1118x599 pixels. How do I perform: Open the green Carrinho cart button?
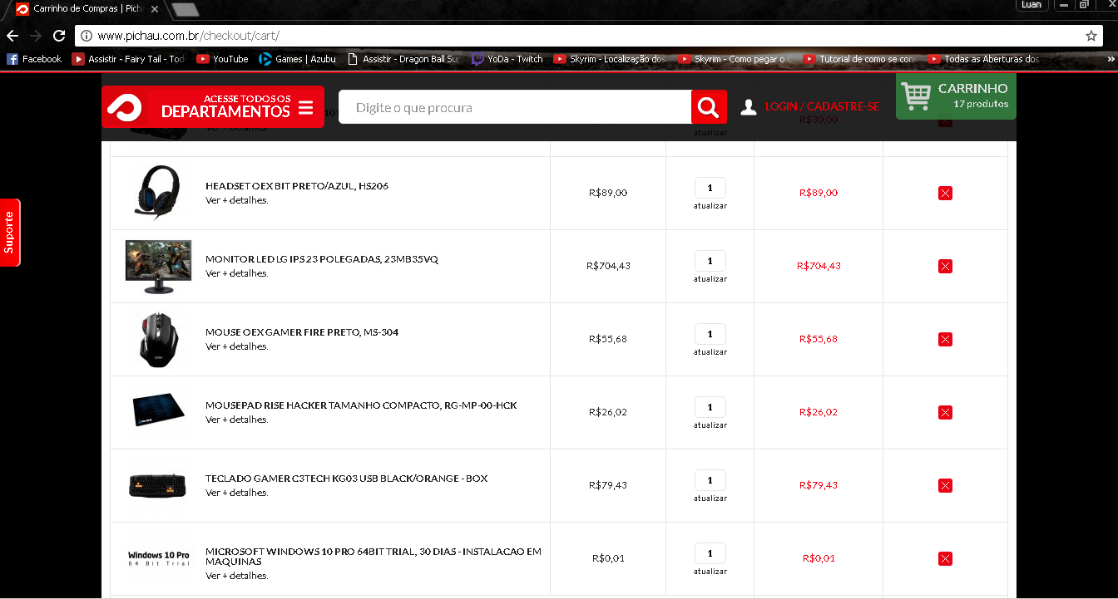[x=956, y=96]
